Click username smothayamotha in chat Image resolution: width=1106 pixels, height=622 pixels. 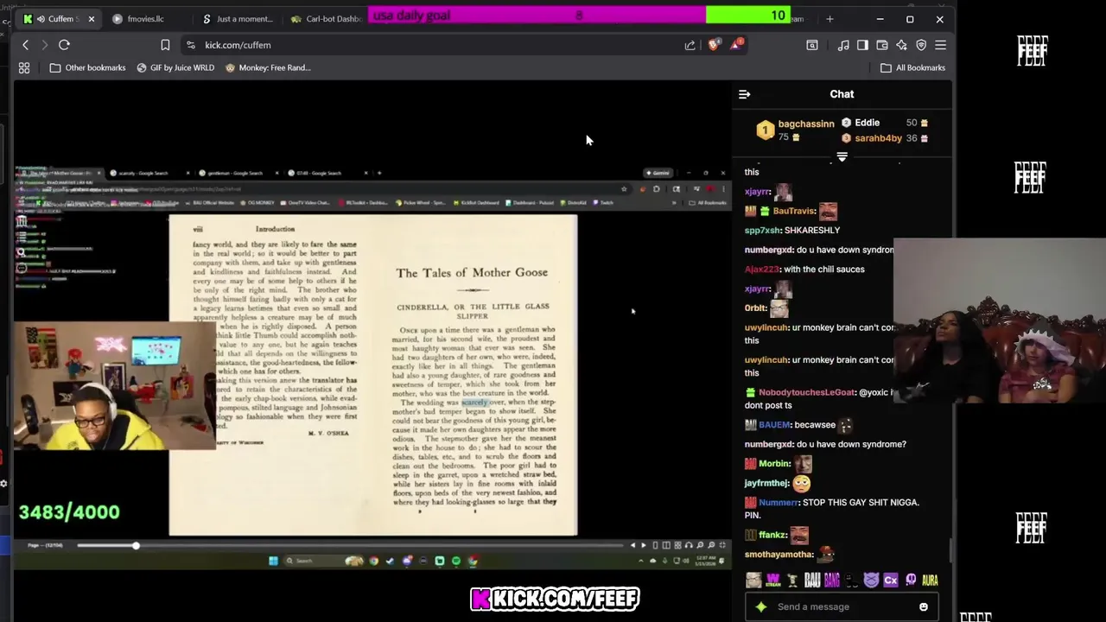(x=779, y=555)
